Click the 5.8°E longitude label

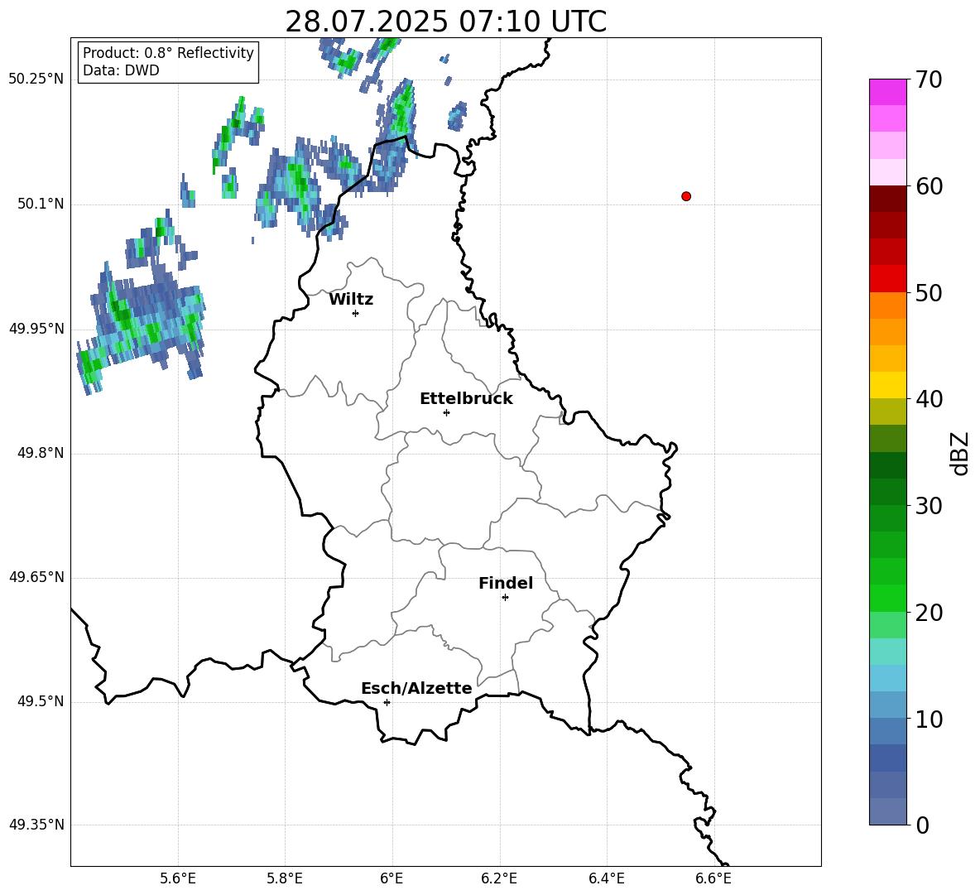[x=285, y=878]
